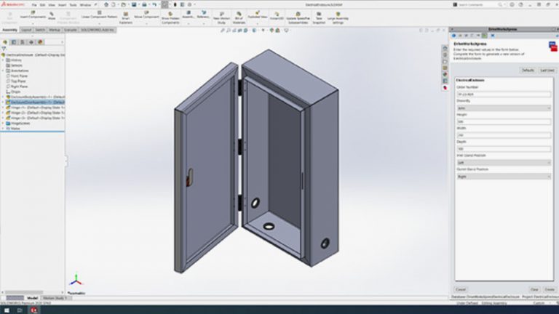The height and width of the screenshot is (314, 559).
Task: Click the Appearances icon in task pane strip
Action: coord(445,74)
